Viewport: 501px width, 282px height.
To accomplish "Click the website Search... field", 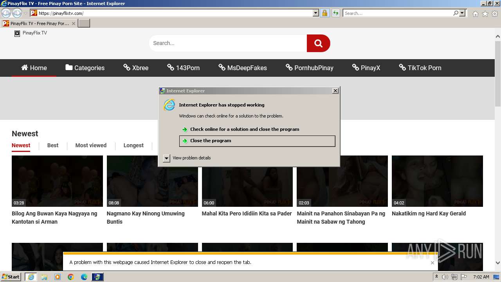I will [228, 43].
